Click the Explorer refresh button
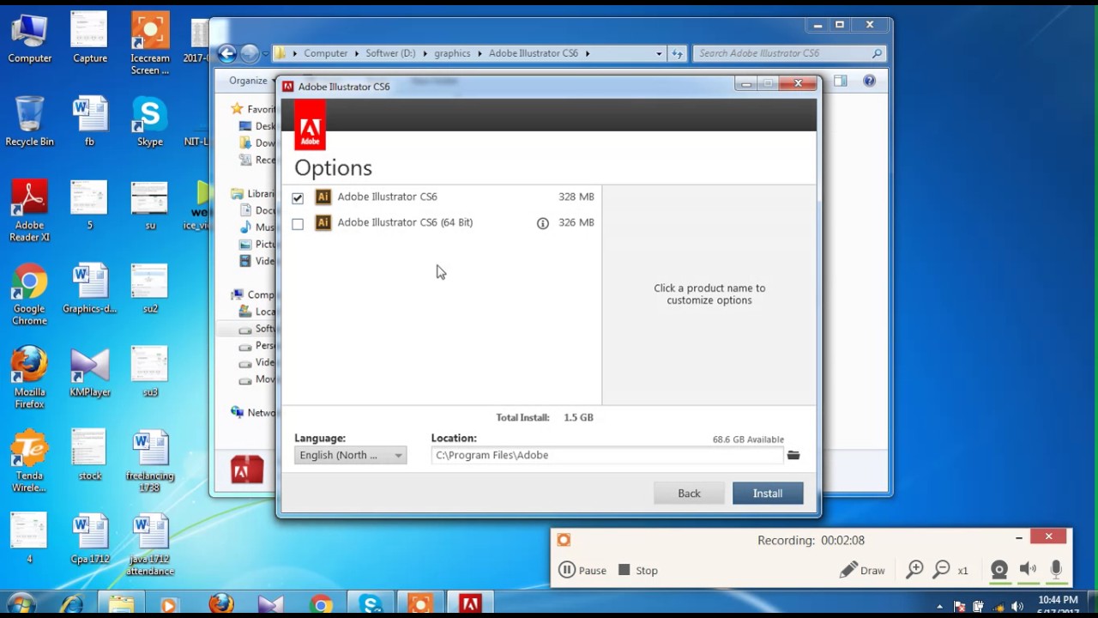 pos(677,53)
